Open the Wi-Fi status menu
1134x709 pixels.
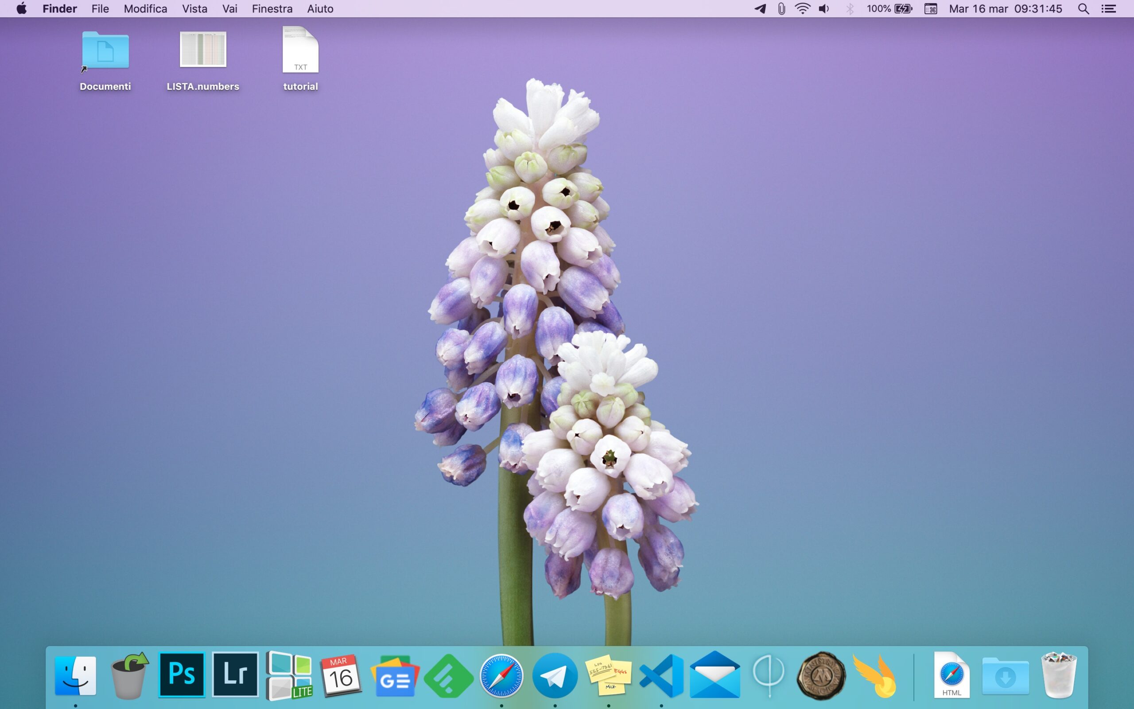(802, 9)
